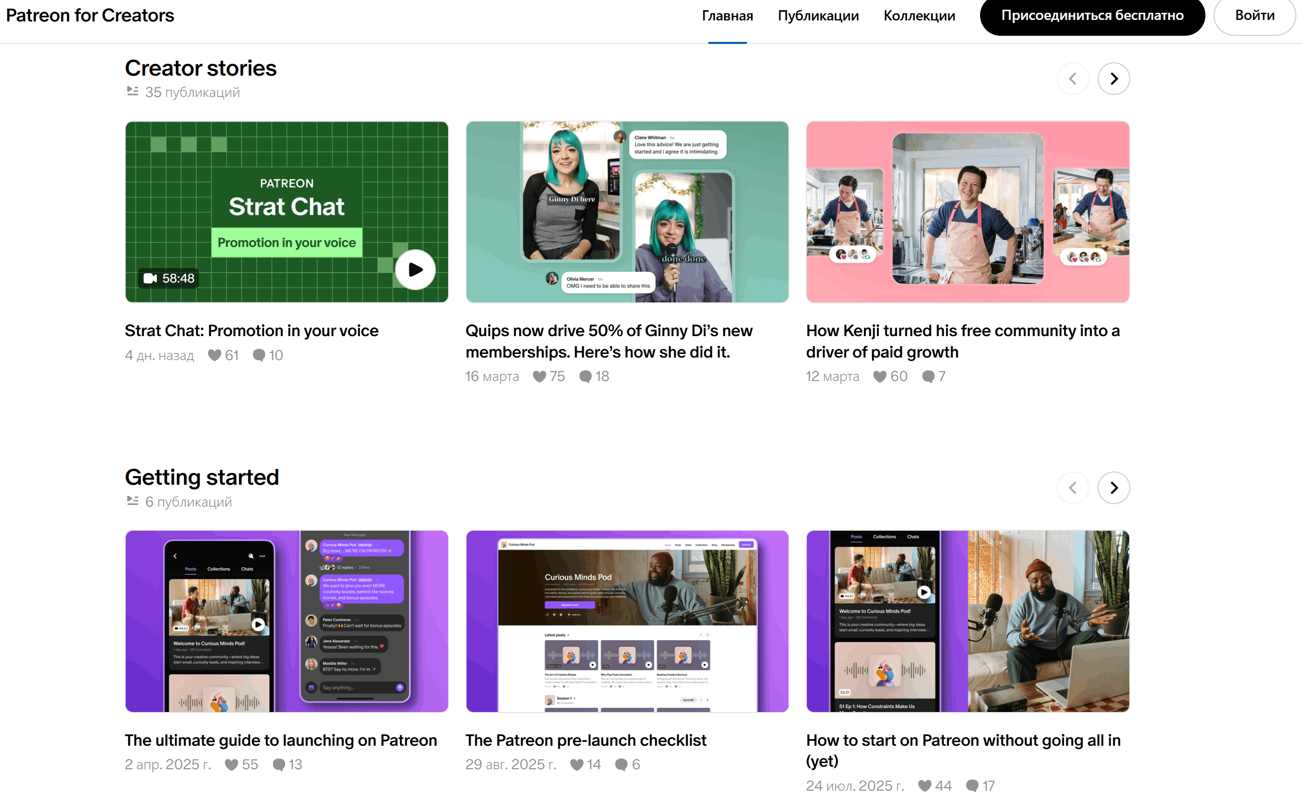Open the Creator stories collection heading
1302x805 pixels.
pos(201,68)
